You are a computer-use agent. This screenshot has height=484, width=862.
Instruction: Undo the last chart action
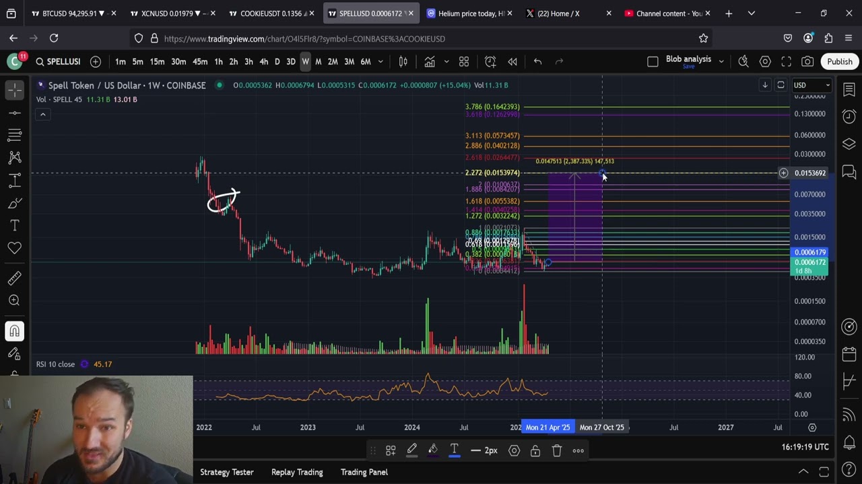pos(537,62)
